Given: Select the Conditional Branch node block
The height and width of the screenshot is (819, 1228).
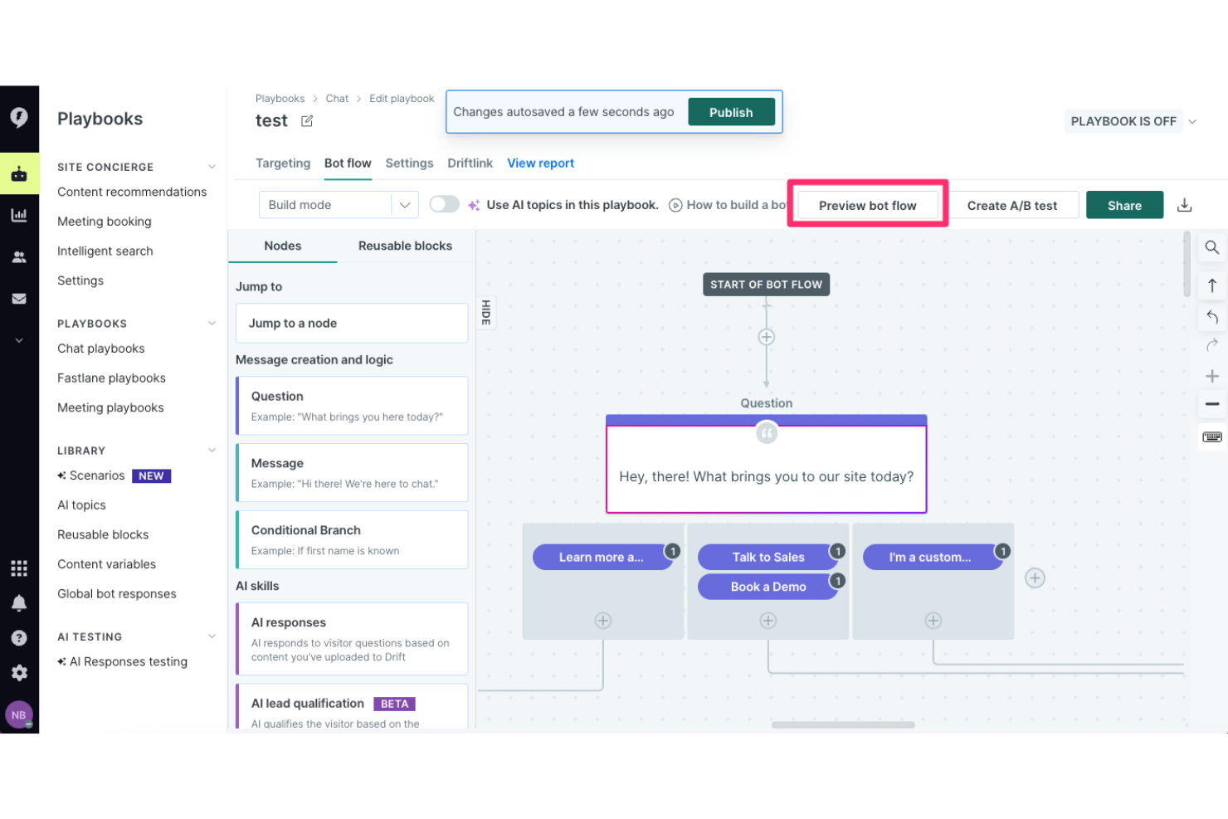Looking at the screenshot, I should pyautogui.click(x=352, y=539).
